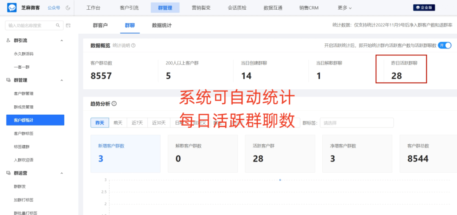Click the sidebar collapse icon beside search box
This screenshot has height=215, width=457.
68,26
